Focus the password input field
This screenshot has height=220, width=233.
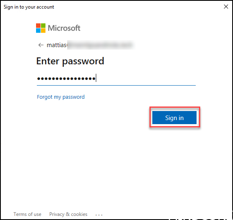coord(116,79)
